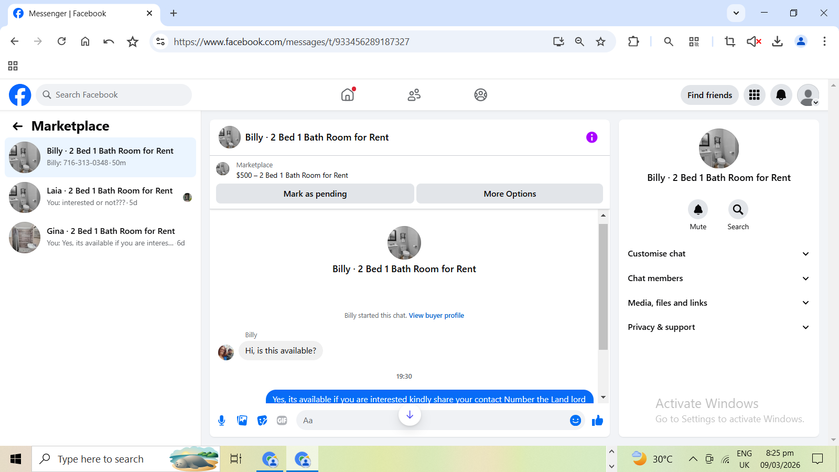839x472 pixels.
Task: Open the Facebook Home feed icon
Action: pos(348,94)
